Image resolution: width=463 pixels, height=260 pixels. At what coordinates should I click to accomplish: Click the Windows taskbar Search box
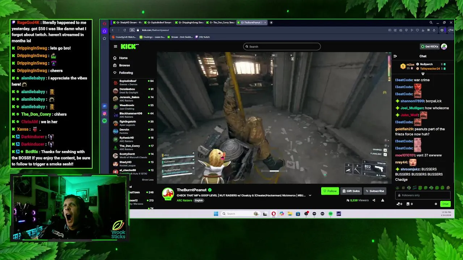[x=241, y=214]
